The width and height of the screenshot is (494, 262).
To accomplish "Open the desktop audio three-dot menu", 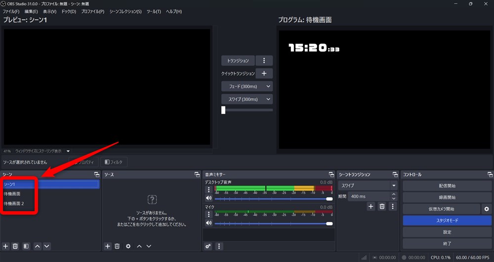I will (208, 189).
